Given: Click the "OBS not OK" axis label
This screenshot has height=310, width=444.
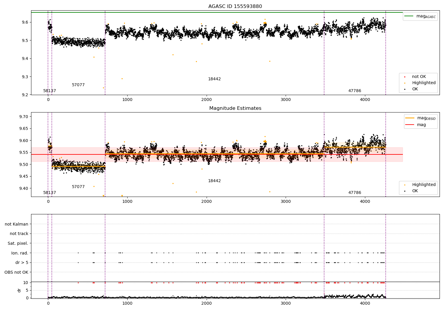Looking at the screenshot, I should pos(16,272).
